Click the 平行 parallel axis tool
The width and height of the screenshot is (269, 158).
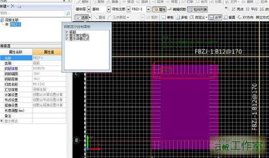point(252,9)
